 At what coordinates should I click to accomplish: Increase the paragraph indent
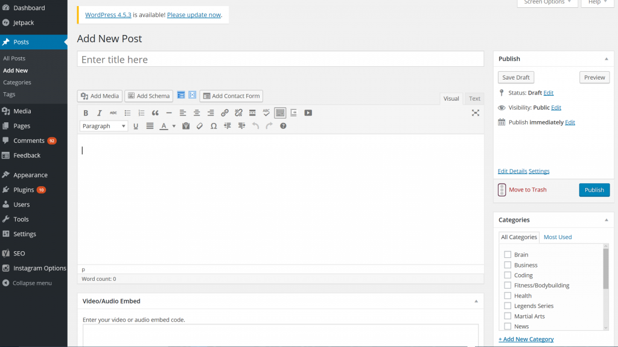[241, 127]
